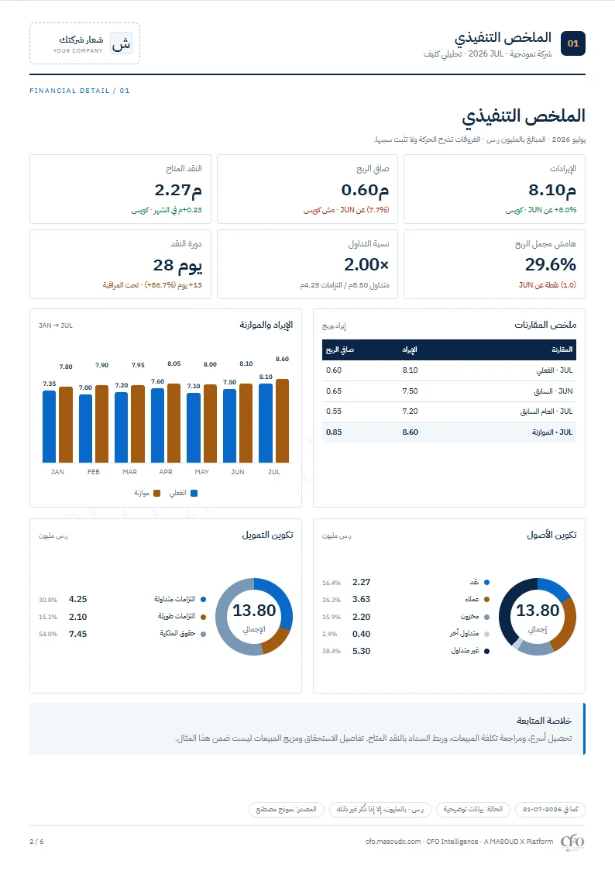Click the equity legend dot in funding
The image size is (615, 871).
tap(203, 634)
